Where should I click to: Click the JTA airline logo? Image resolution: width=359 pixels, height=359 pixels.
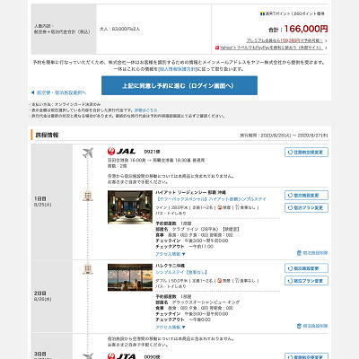[x=121, y=356]
